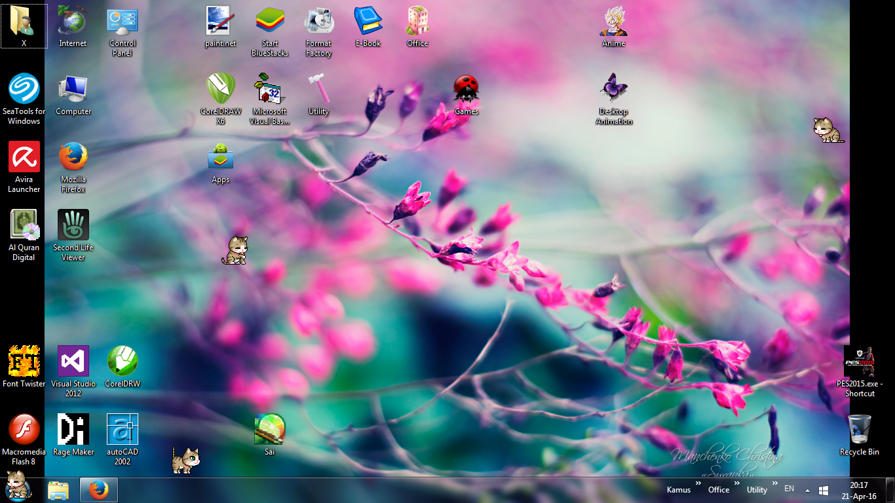The image size is (895, 503).
Task: Launch Start BlueStacks shortcut
Action: pyautogui.click(x=269, y=21)
